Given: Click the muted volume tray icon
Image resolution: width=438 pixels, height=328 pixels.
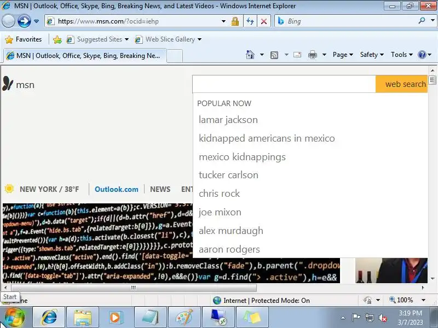Looking at the screenshot, I should point(383,318).
